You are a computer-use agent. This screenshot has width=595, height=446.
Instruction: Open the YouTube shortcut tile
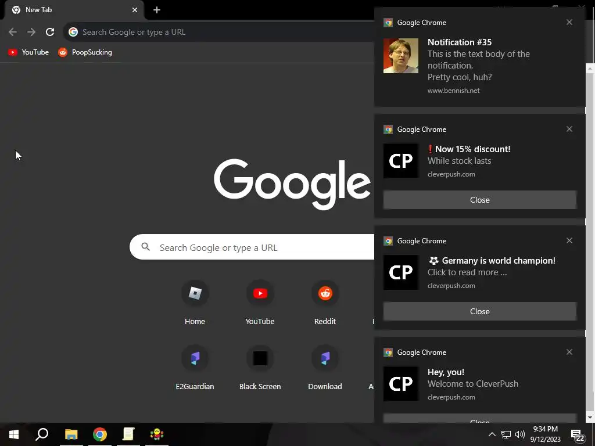pyautogui.click(x=260, y=303)
